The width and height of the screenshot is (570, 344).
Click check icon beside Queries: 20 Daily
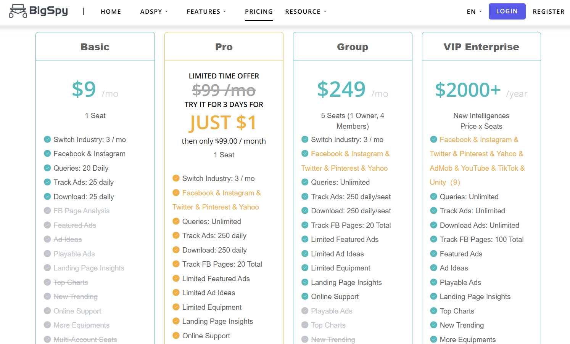[x=47, y=168]
